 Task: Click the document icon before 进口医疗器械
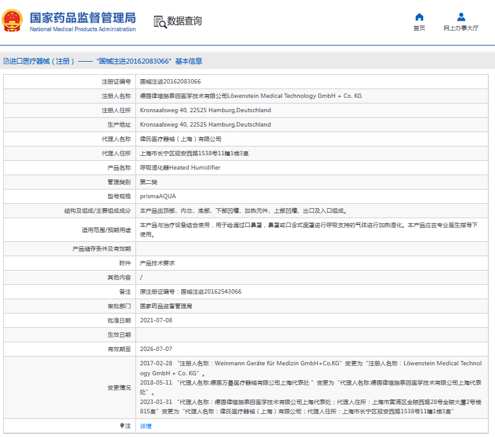[x=6, y=61]
